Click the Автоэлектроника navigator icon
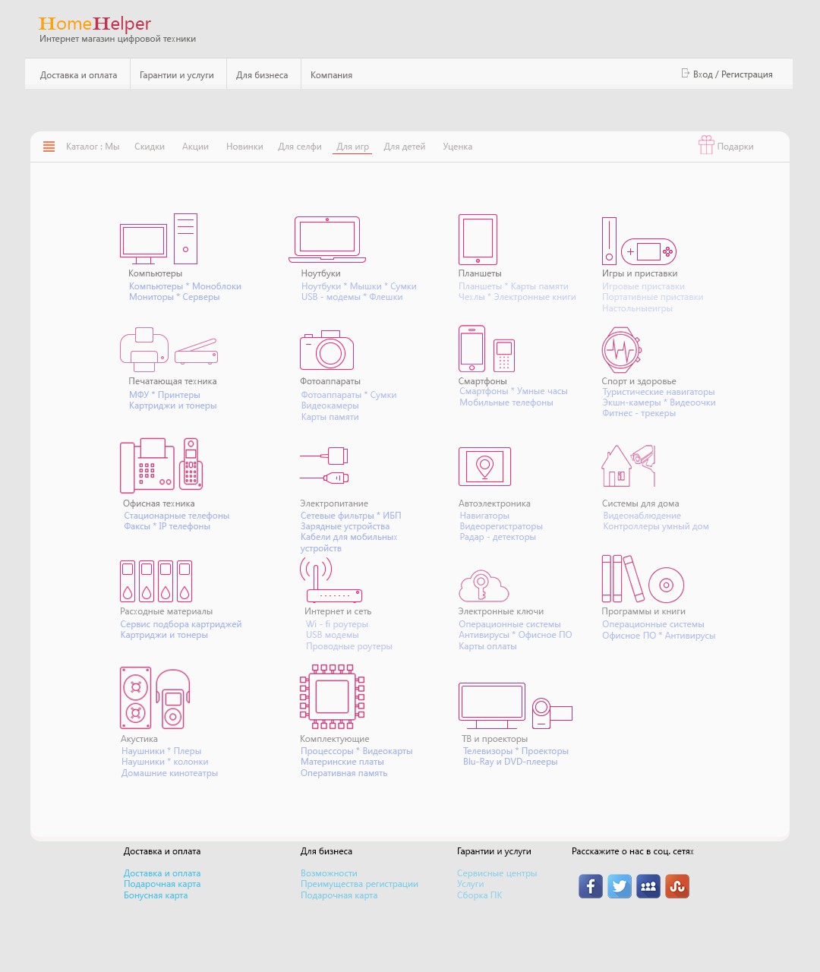Screen dimensions: 820x972 coord(485,466)
